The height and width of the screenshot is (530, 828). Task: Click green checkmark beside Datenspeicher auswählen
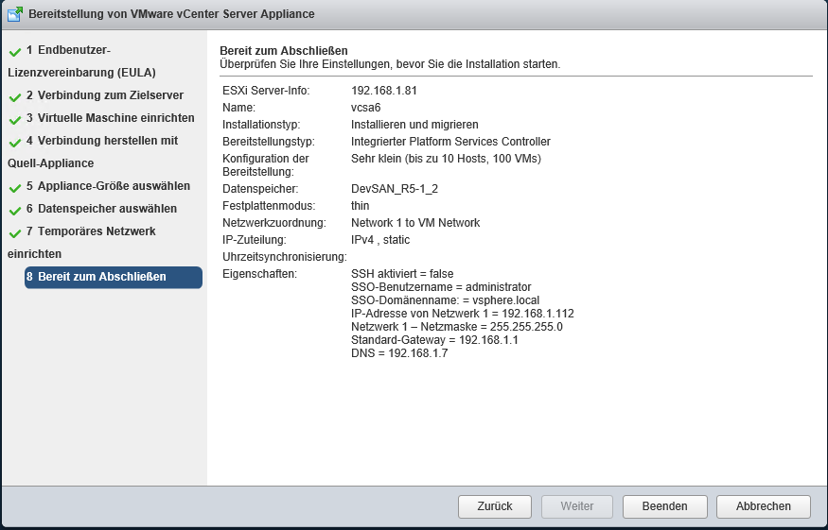click(15, 211)
